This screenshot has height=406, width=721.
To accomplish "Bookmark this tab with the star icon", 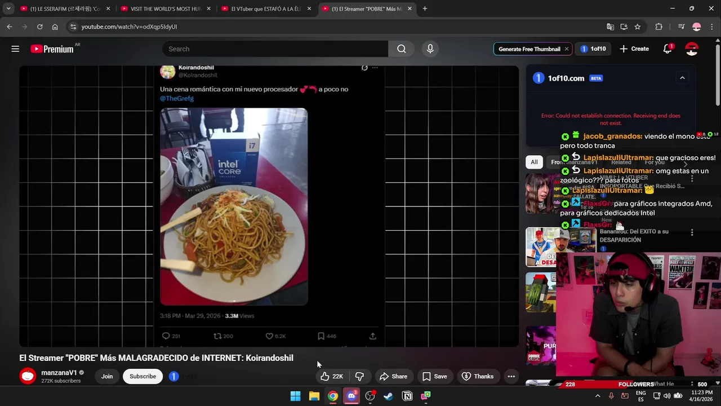I will click(638, 27).
